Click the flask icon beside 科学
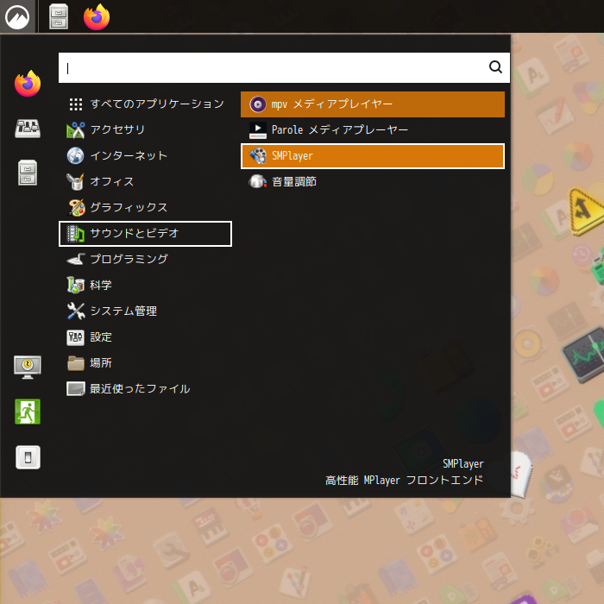The width and height of the screenshot is (604, 604). point(76,285)
